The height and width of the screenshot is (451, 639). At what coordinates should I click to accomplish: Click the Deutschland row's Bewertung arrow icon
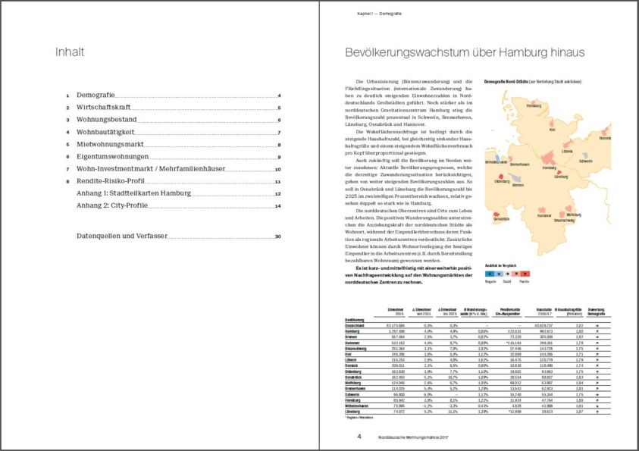pyautogui.click(x=597, y=326)
